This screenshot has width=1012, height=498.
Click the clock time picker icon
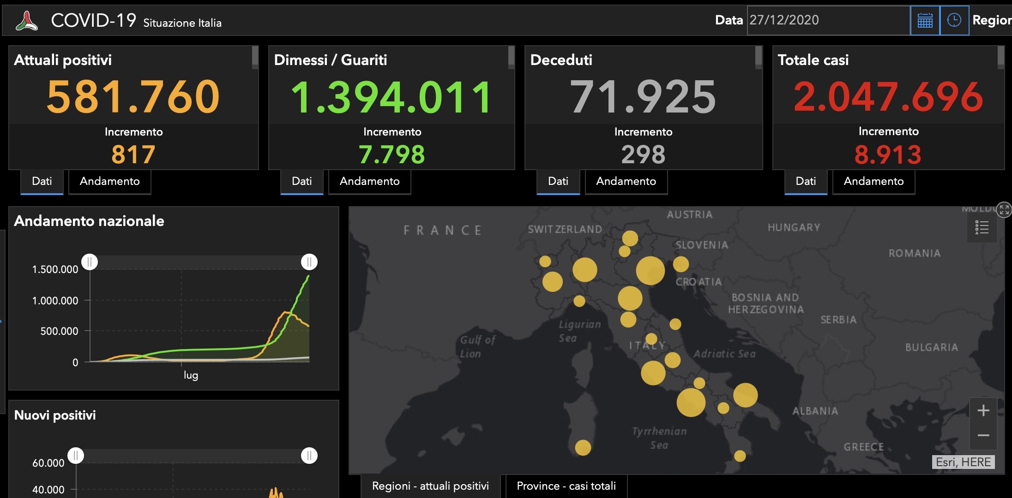[x=954, y=20]
